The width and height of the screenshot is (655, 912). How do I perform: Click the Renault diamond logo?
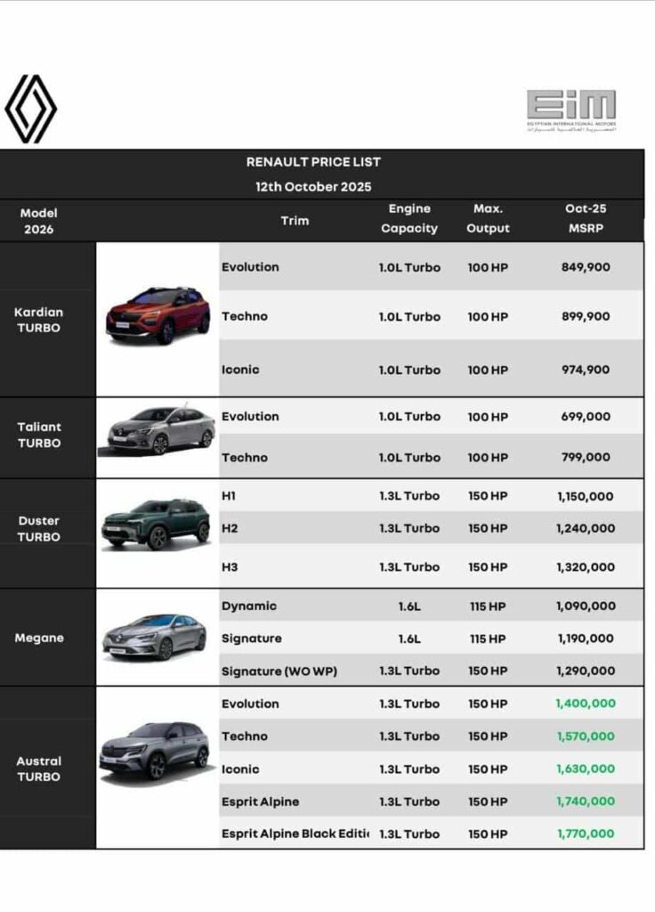click(x=31, y=109)
